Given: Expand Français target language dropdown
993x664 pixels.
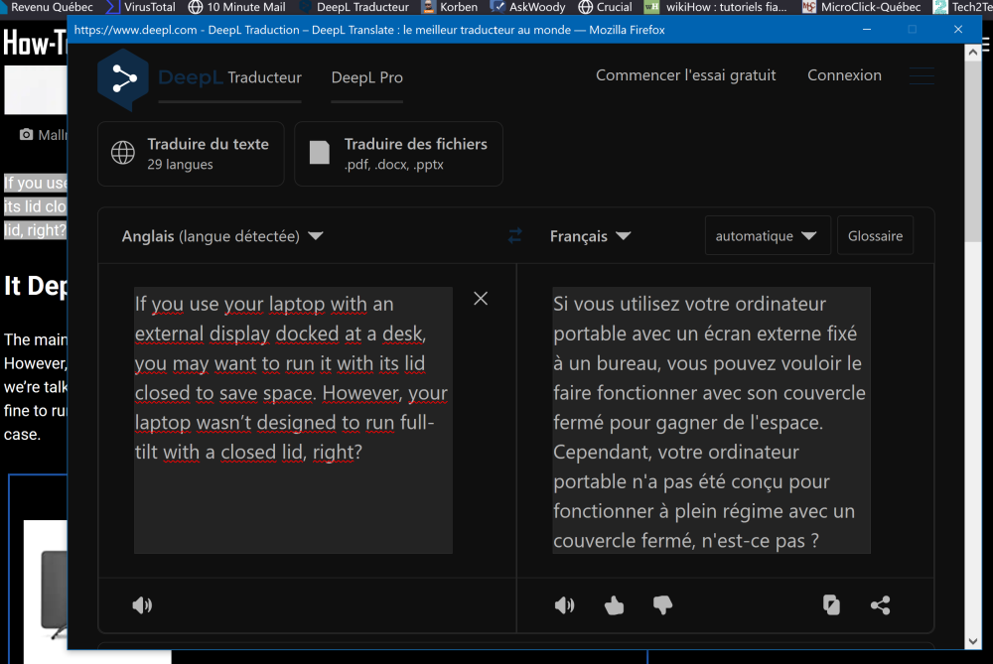Looking at the screenshot, I should tap(590, 236).
